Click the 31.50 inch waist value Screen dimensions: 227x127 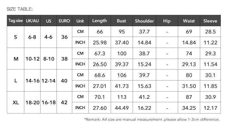[x=189, y=86]
